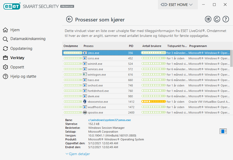Viewport: 233px width, 160px height.
Task: Sort by the Programnavn column header
Action: [198, 46]
